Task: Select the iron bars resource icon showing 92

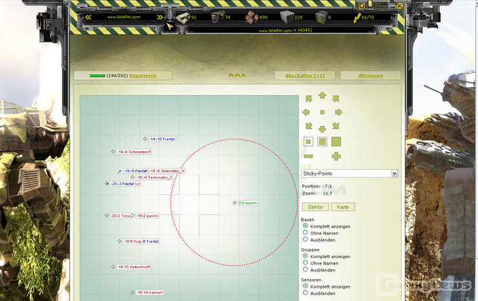Action: (x=183, y=17)
